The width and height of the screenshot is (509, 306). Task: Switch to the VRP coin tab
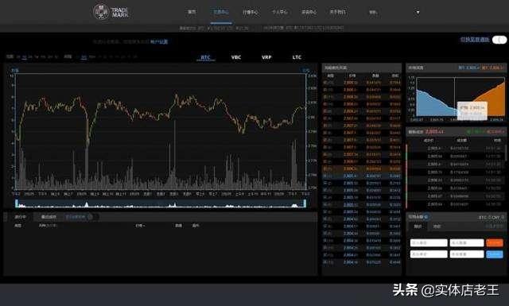pos(266,57)
